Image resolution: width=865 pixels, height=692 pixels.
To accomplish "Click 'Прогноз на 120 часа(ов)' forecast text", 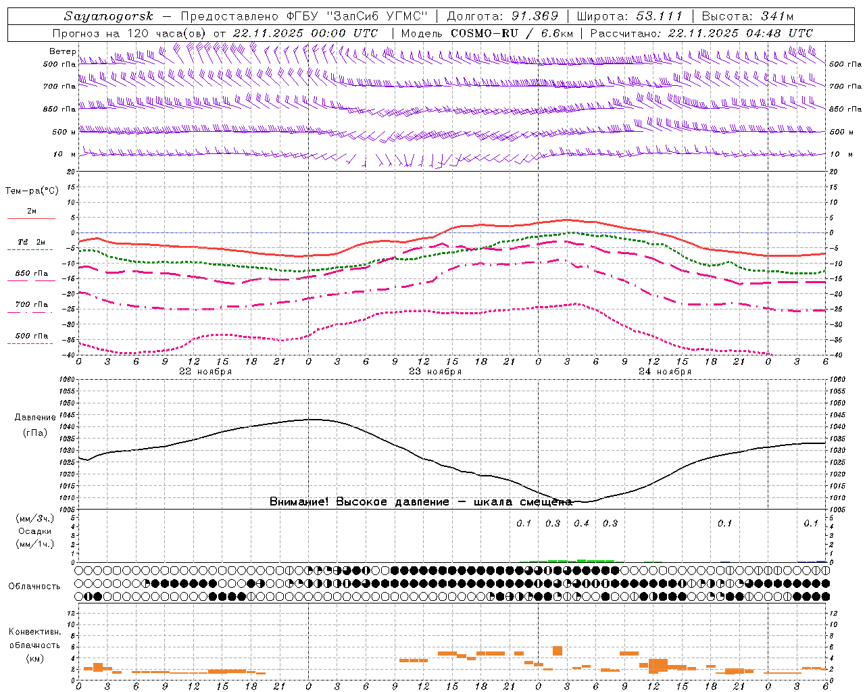I will pos(130,33).
